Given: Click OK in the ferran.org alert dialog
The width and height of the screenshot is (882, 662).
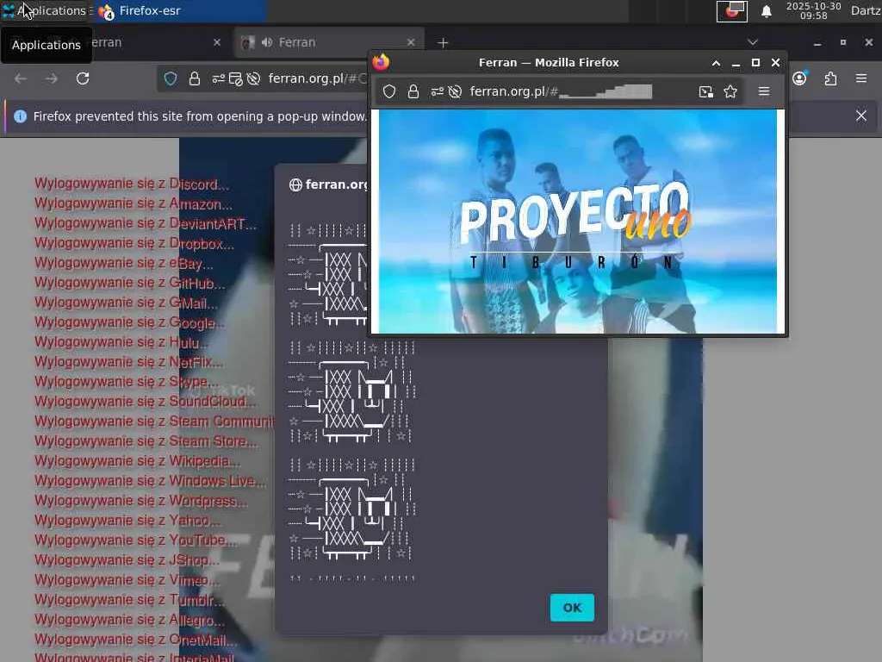Looking at the screenshot, I should tap(572, 608).
